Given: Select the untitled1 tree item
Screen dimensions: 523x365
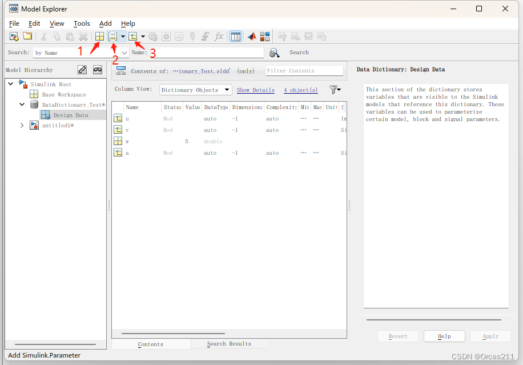Looking at the screenshot, I should 58,126.
